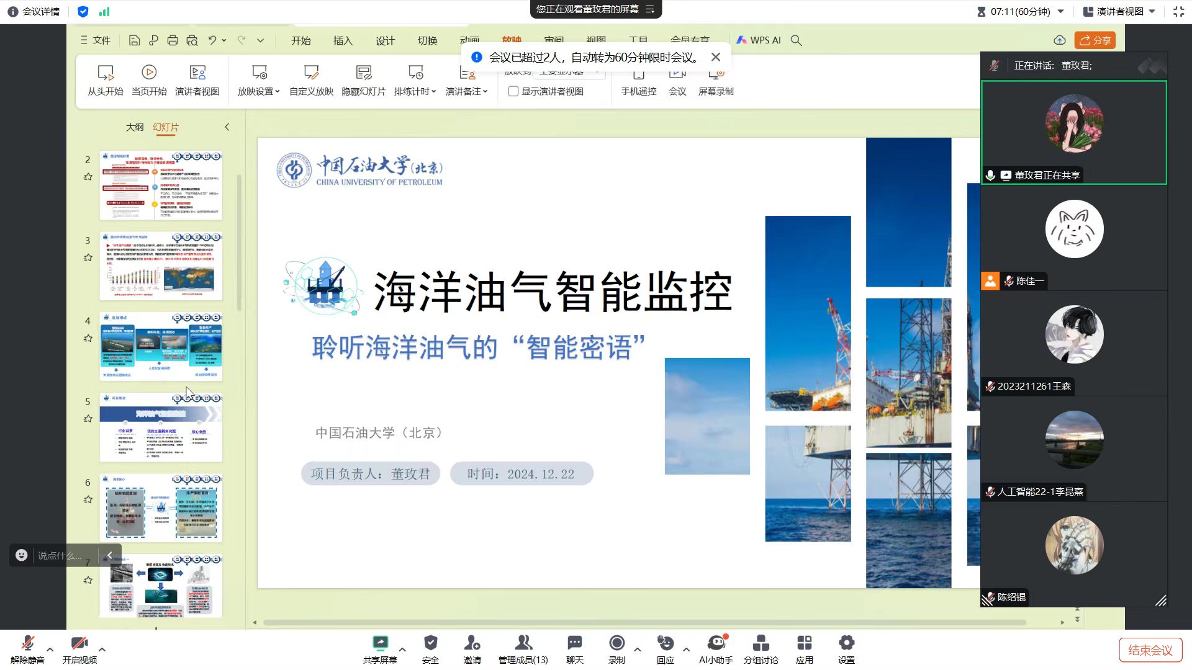Select slide 4 thumbnail in sidebar
The height and width of the screenshot is (670, 1192).
pos(161,347)
